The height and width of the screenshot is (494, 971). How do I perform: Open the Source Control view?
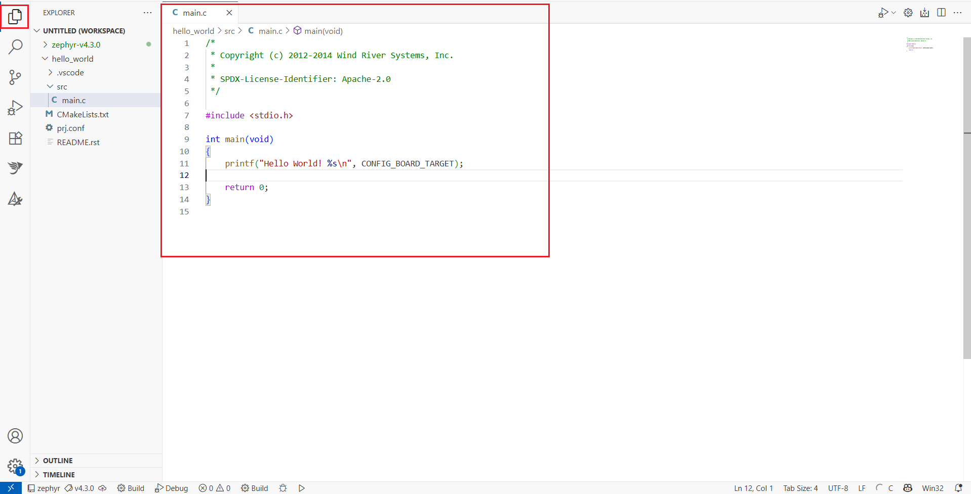point(15,77)
